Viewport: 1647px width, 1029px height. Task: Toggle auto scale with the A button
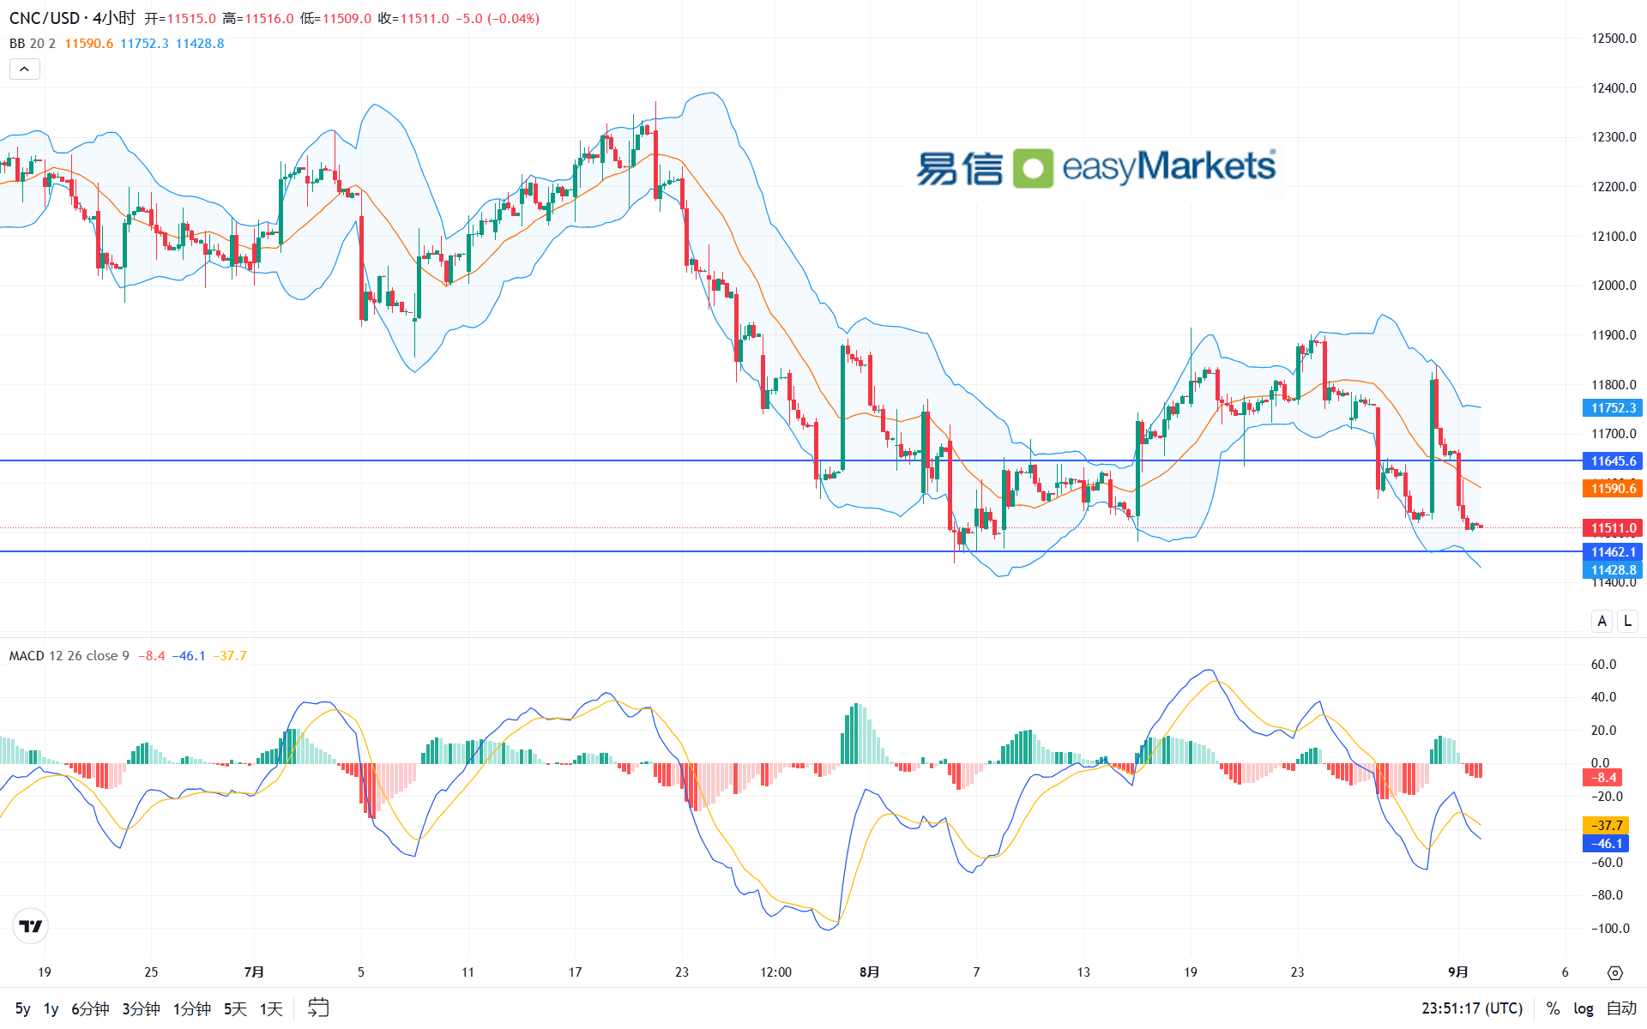point(1602,621)
